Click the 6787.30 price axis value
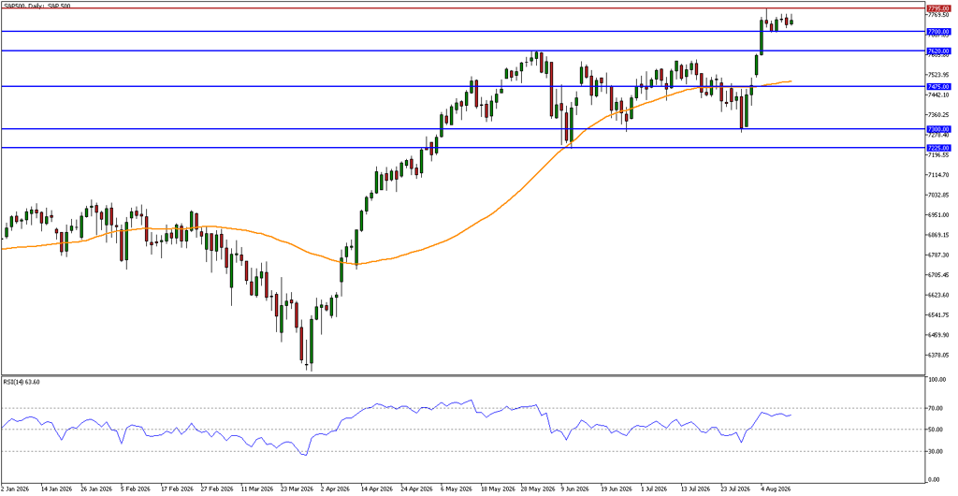Screen dimensions: 958x496 click(936, 255)
